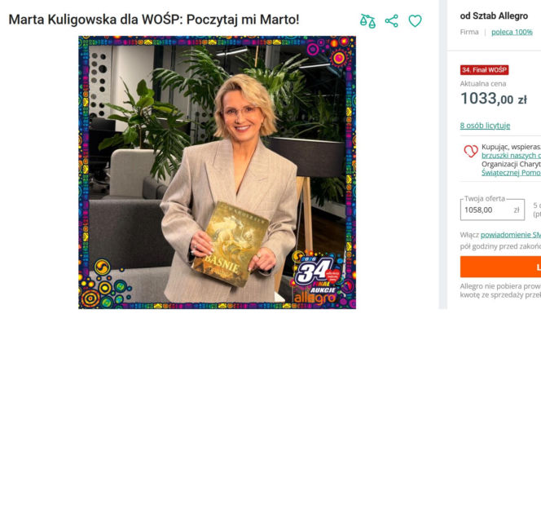The width and height of the screenshot is (541, 517).
Task: Open the Świątecznej Pomocy foundation link
Action: point(511,172)
